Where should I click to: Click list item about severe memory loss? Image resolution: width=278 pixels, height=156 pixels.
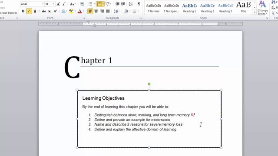[138, 124]
